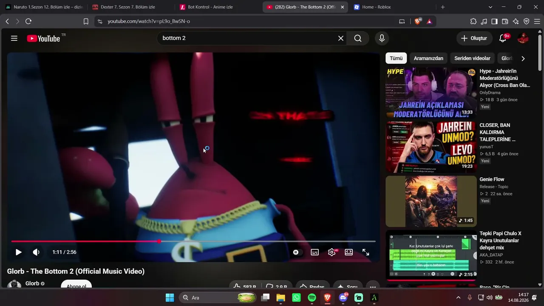Open the Brave main menu
The height and width of the screenshot is (306, 544).
coord(537,21)
